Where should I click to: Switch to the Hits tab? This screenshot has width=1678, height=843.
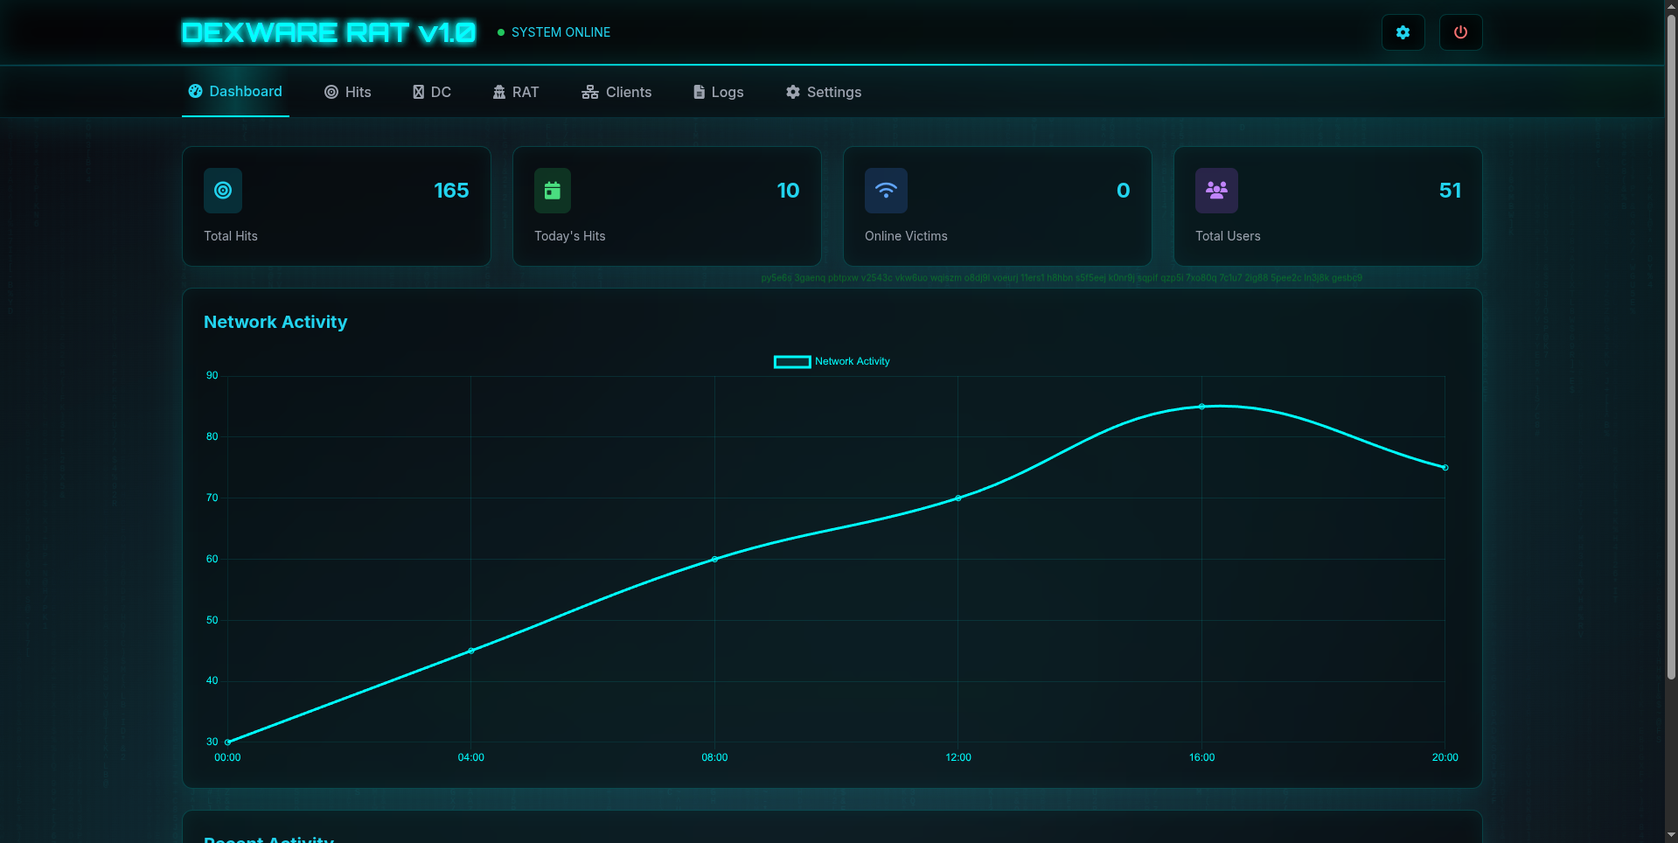click(348, 93)
